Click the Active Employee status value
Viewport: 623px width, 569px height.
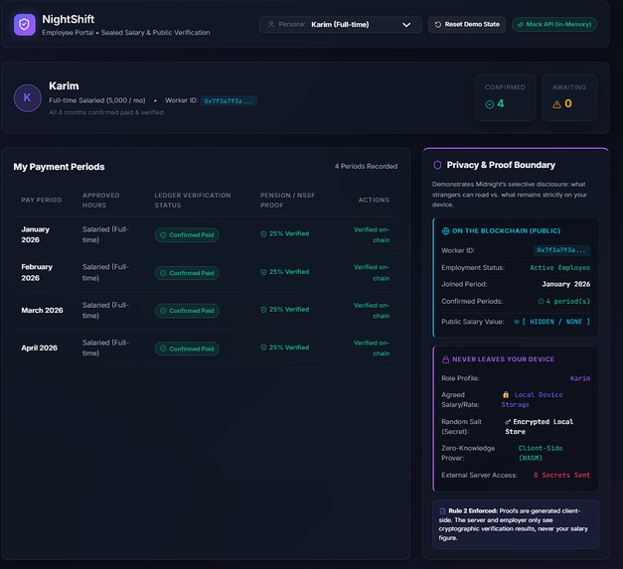[x=559, y=268]
